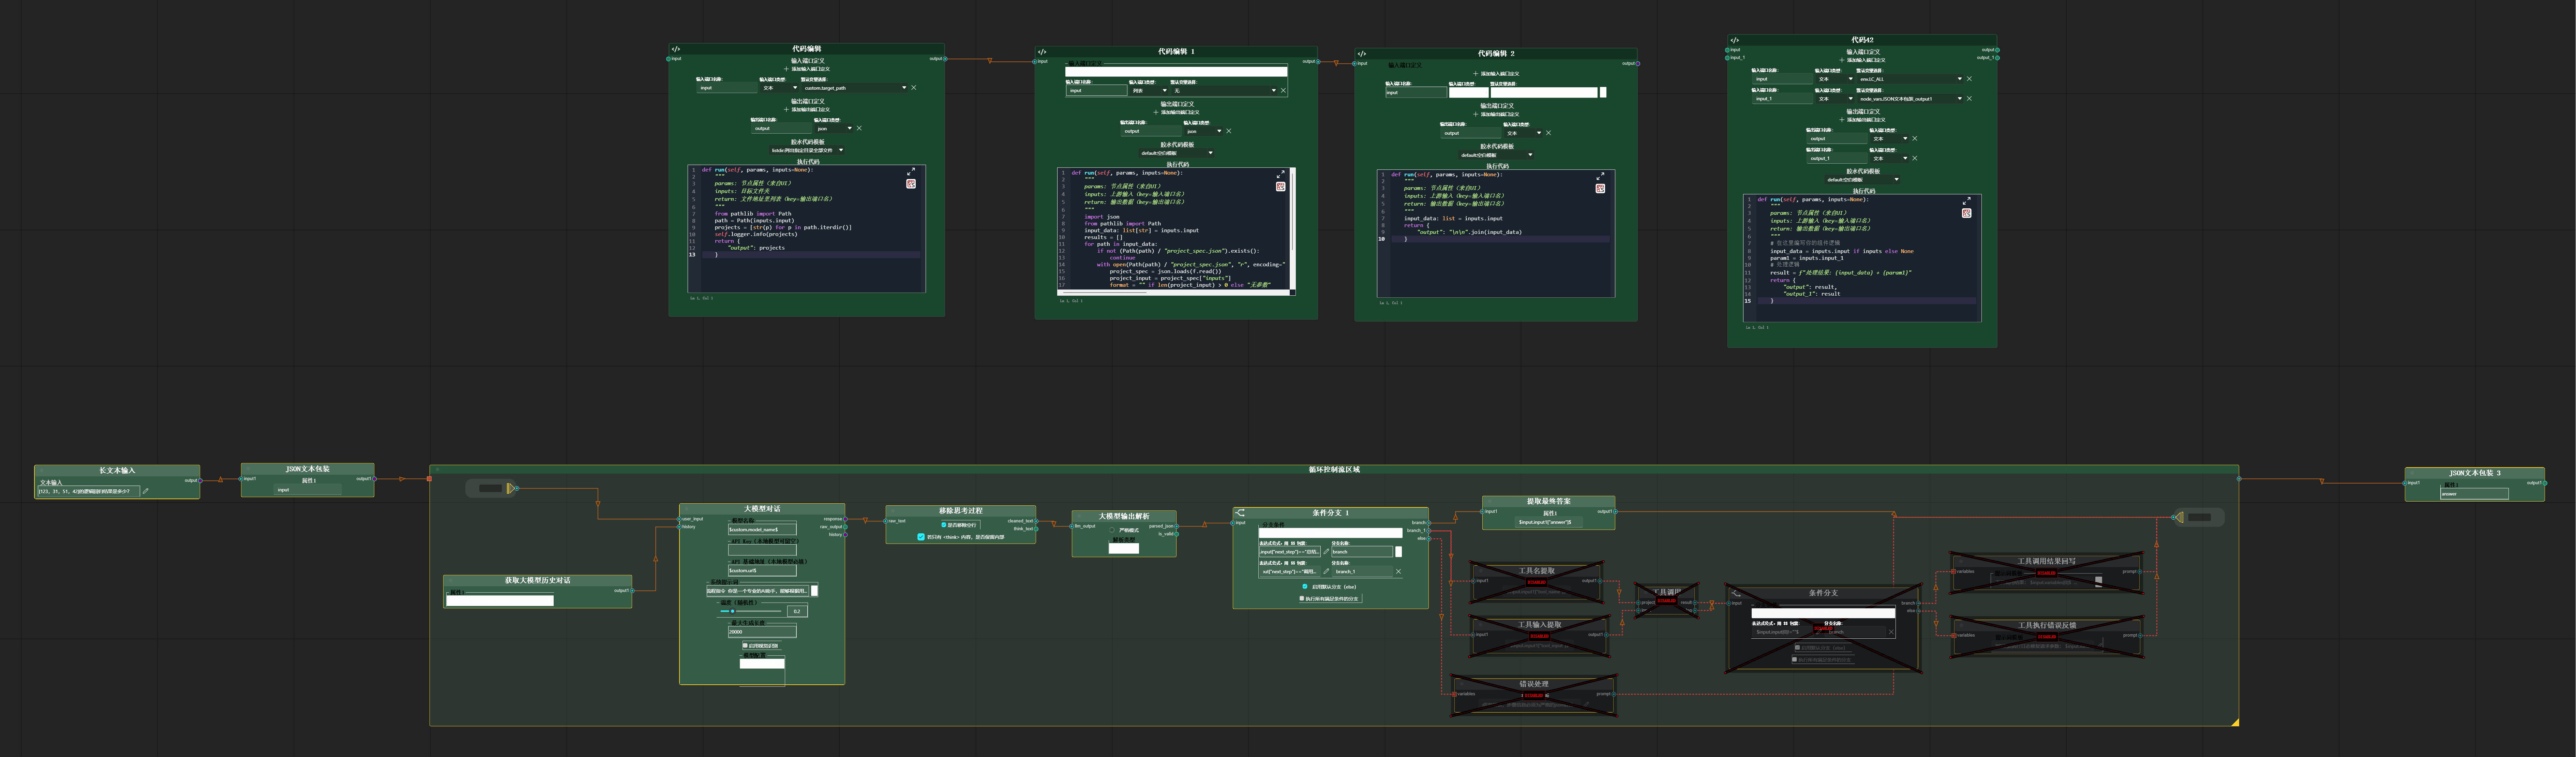Adjust the 温度（随机性）slider in 大模型对话

pyautogui.click(x=751, y=611)
